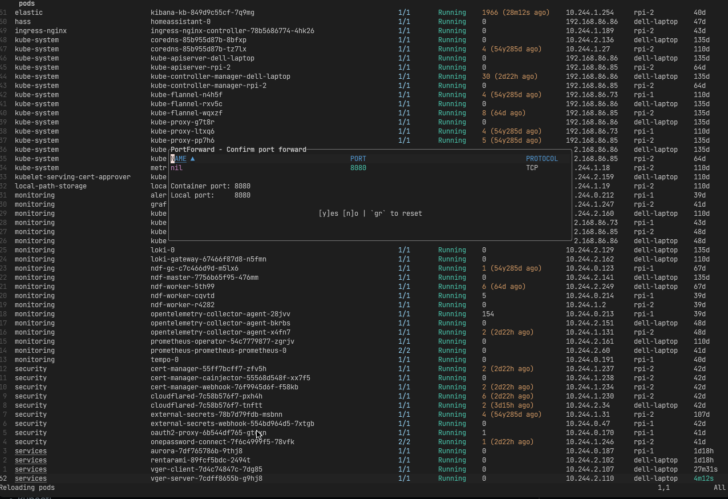Select external-secrets-webhook-554bd964d5-7xtgb pod

pos(232,424)
